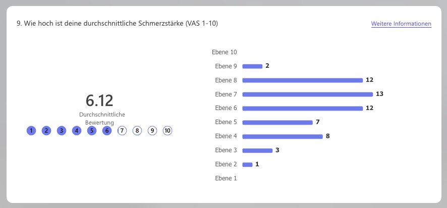Viewport: 447px width, 208px height.
Task: Click empty rating circle 7
Action: [x=122, y=131]
